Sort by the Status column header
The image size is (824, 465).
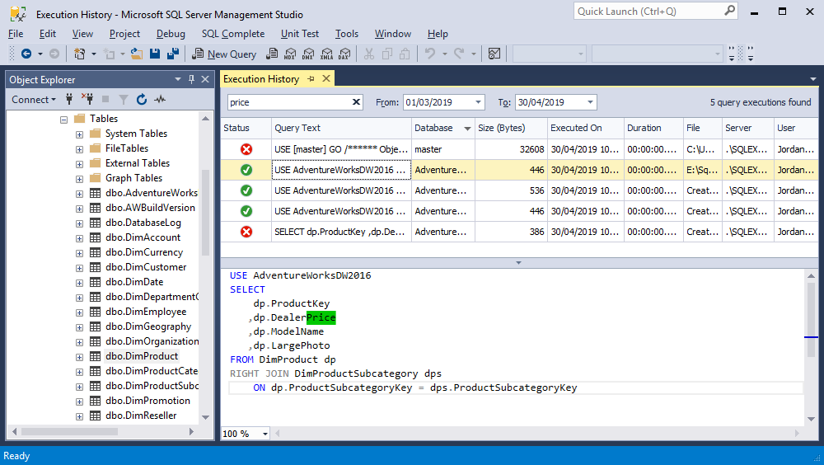(246, 128)
